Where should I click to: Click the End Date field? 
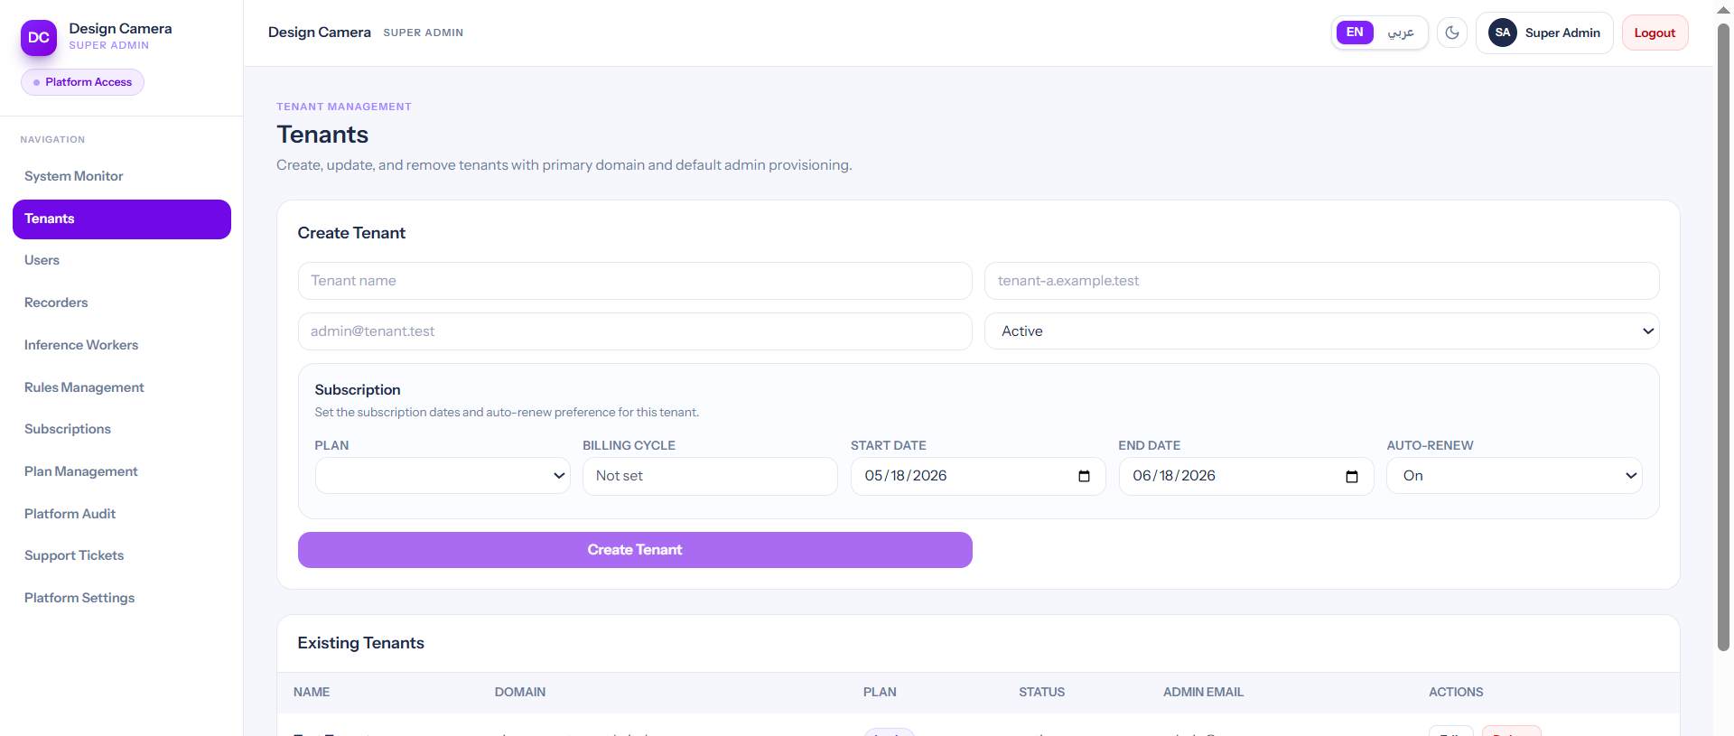[1246, 476]
